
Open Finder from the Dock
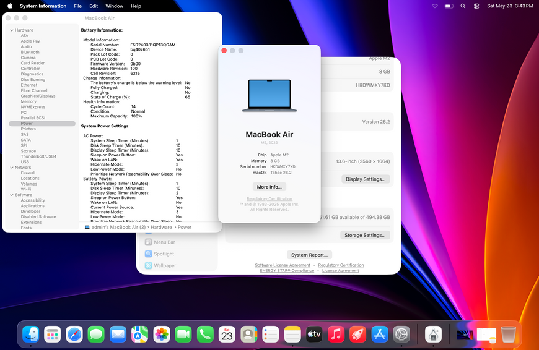[30, 334]
